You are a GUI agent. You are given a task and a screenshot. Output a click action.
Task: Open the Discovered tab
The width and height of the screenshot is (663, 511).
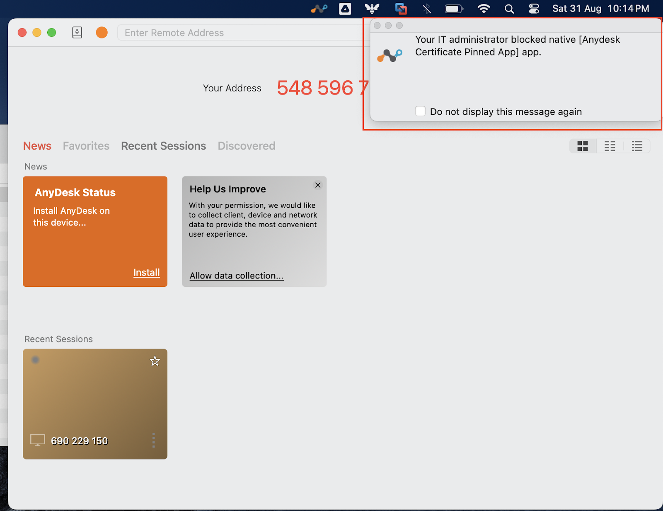247,146
